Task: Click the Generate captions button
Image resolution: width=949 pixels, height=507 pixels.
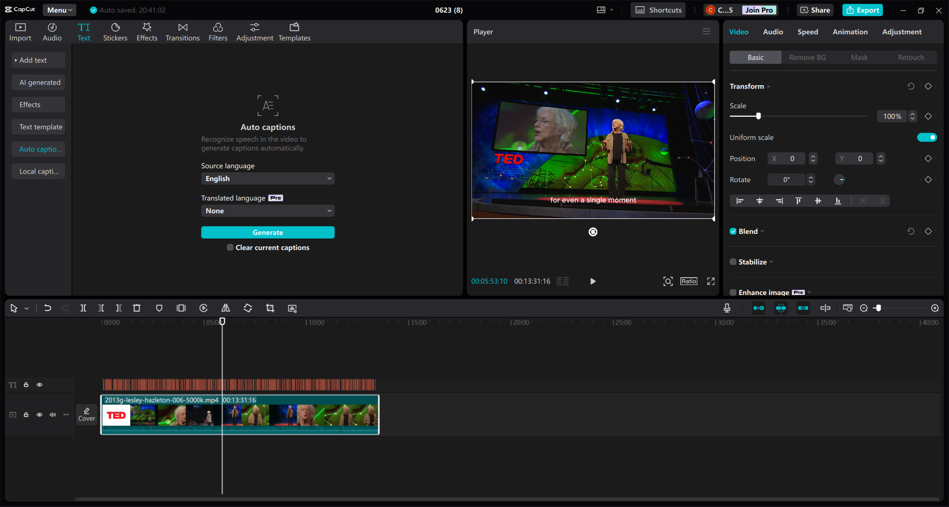Action: 268,232
